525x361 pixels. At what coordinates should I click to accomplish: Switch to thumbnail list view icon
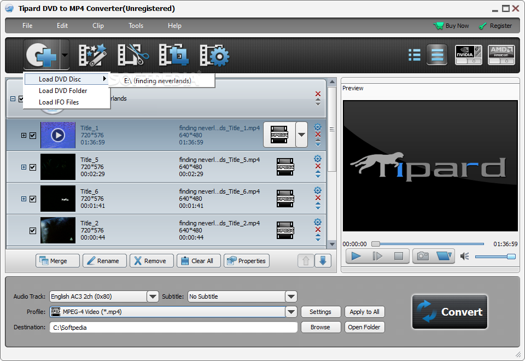(x=415, y=55)
